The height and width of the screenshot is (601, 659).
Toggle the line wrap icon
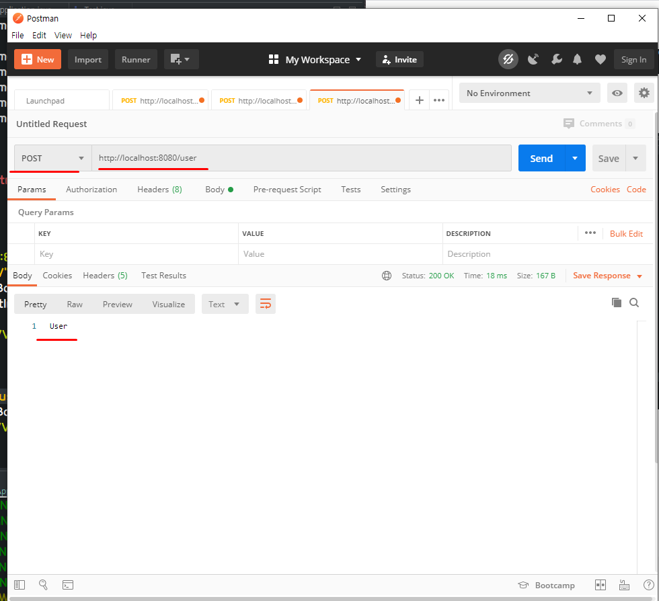tap(265, 304)
